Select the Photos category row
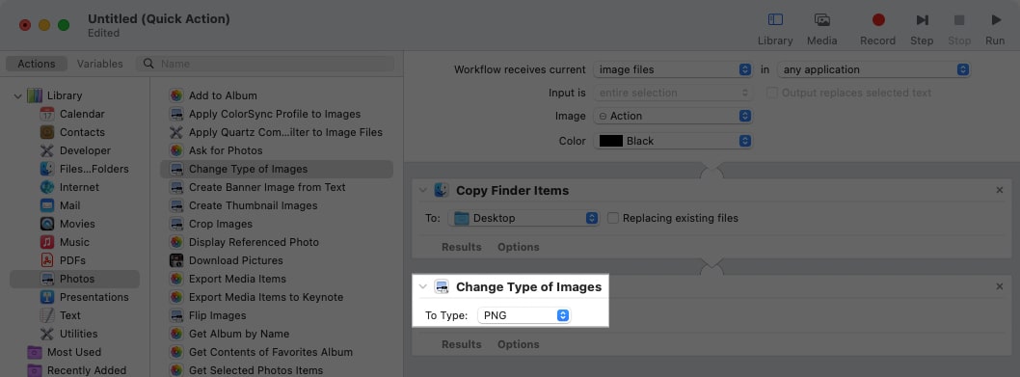The height and width of the screenshot is (377, 1020). tap(74, 279)
